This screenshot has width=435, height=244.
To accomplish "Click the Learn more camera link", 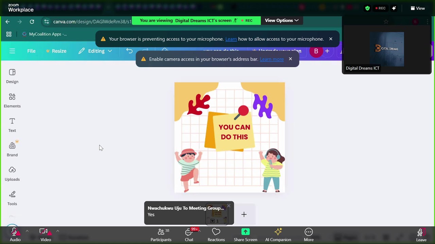I will 272,59.
